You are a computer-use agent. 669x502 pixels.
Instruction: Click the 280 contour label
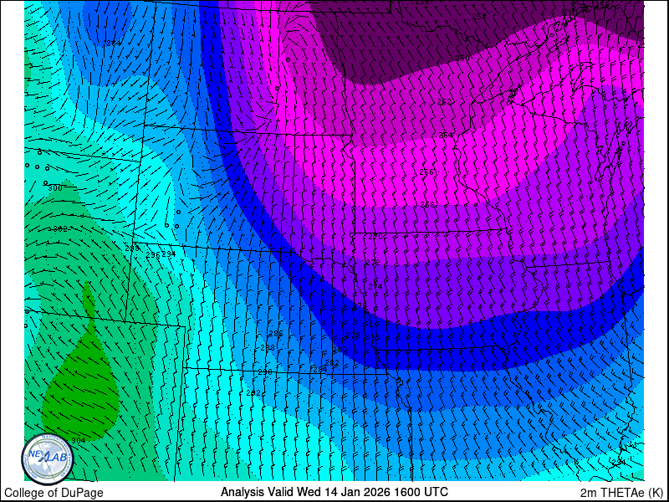340,350
